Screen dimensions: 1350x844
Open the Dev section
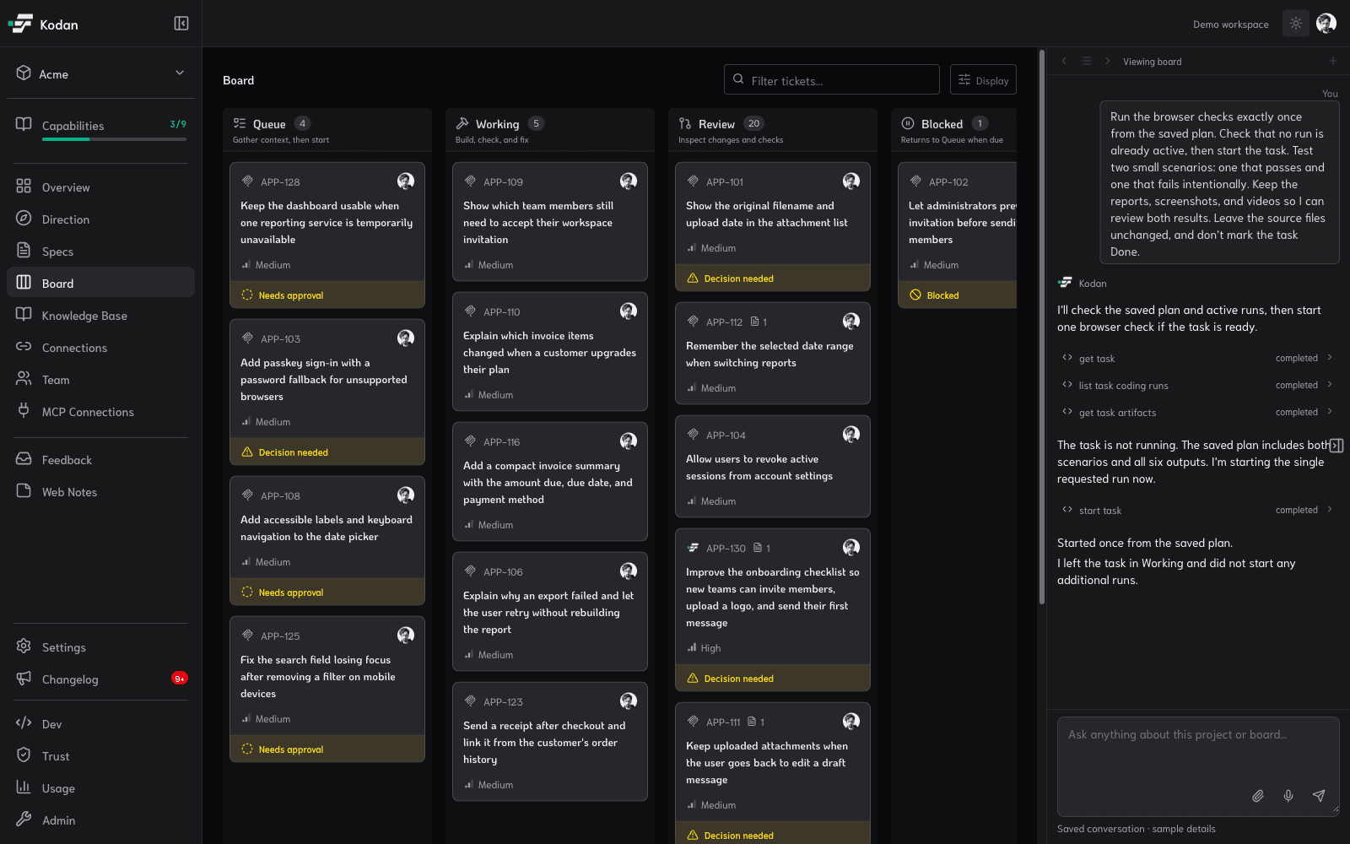pos(101,723)
